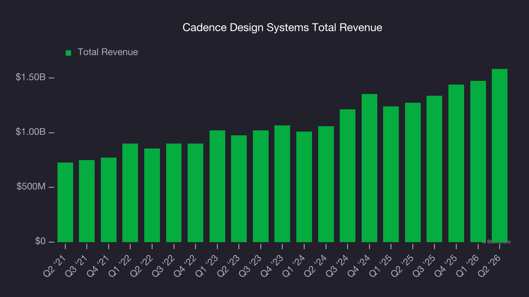Select the Q4 '22 revenue bar
Image resolution: width=529 pixels, height=297 pixels.
(195, 193)
